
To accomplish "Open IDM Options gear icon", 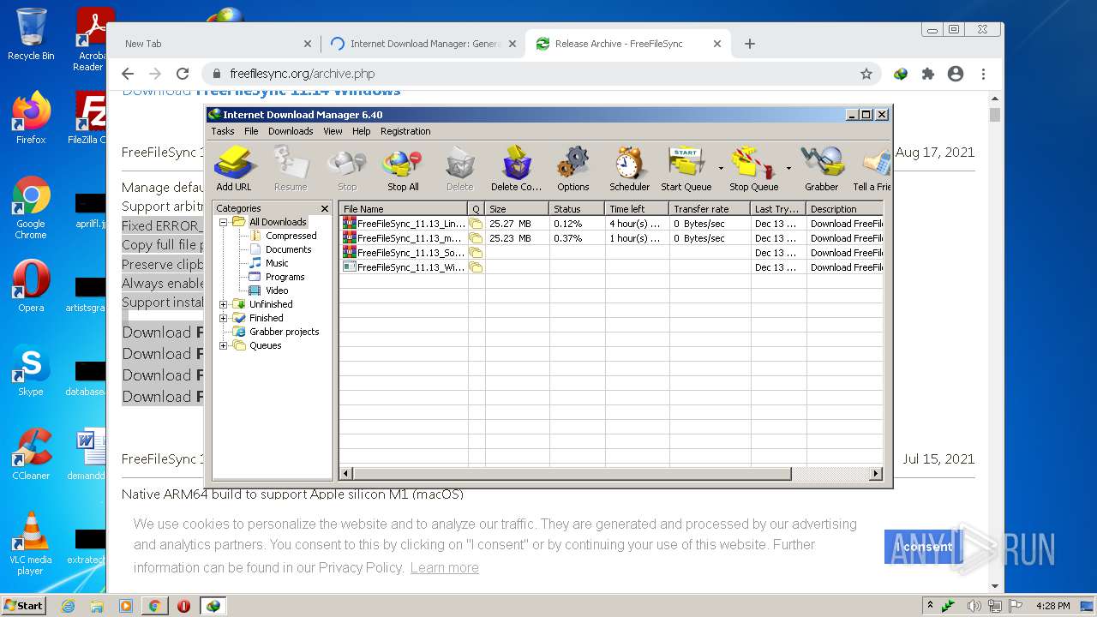I will click(x=572, y=168).
